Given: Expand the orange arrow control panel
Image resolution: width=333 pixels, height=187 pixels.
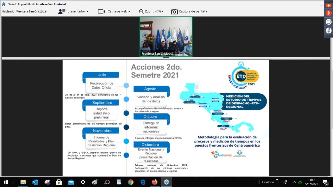Looking at the screenshot, I should click(329, 5).
